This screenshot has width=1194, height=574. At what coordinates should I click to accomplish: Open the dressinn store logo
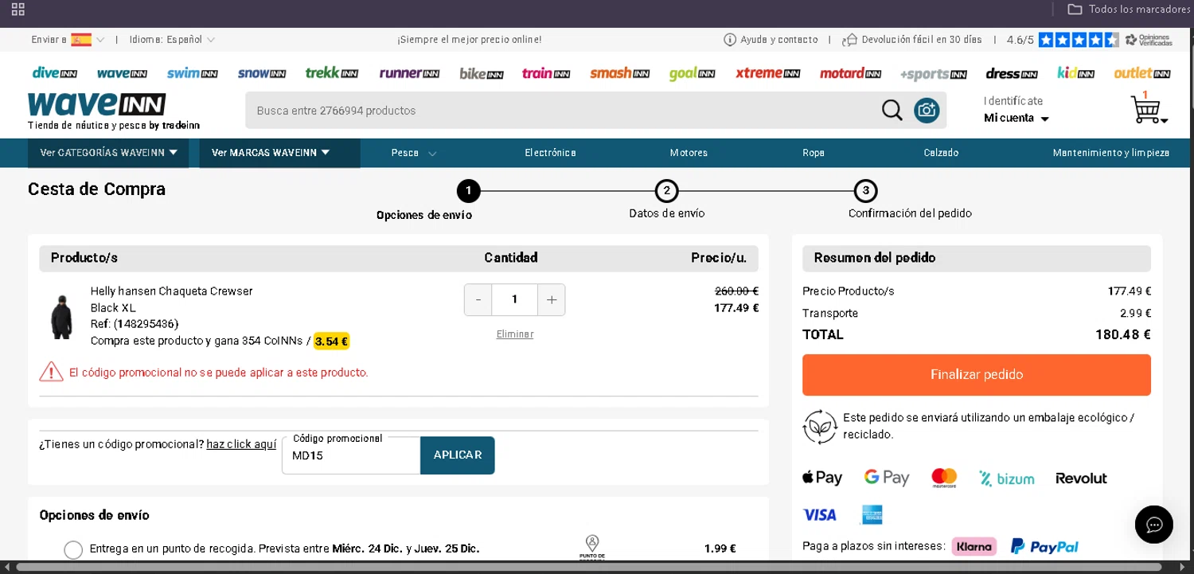click(x=1012, y=73)
